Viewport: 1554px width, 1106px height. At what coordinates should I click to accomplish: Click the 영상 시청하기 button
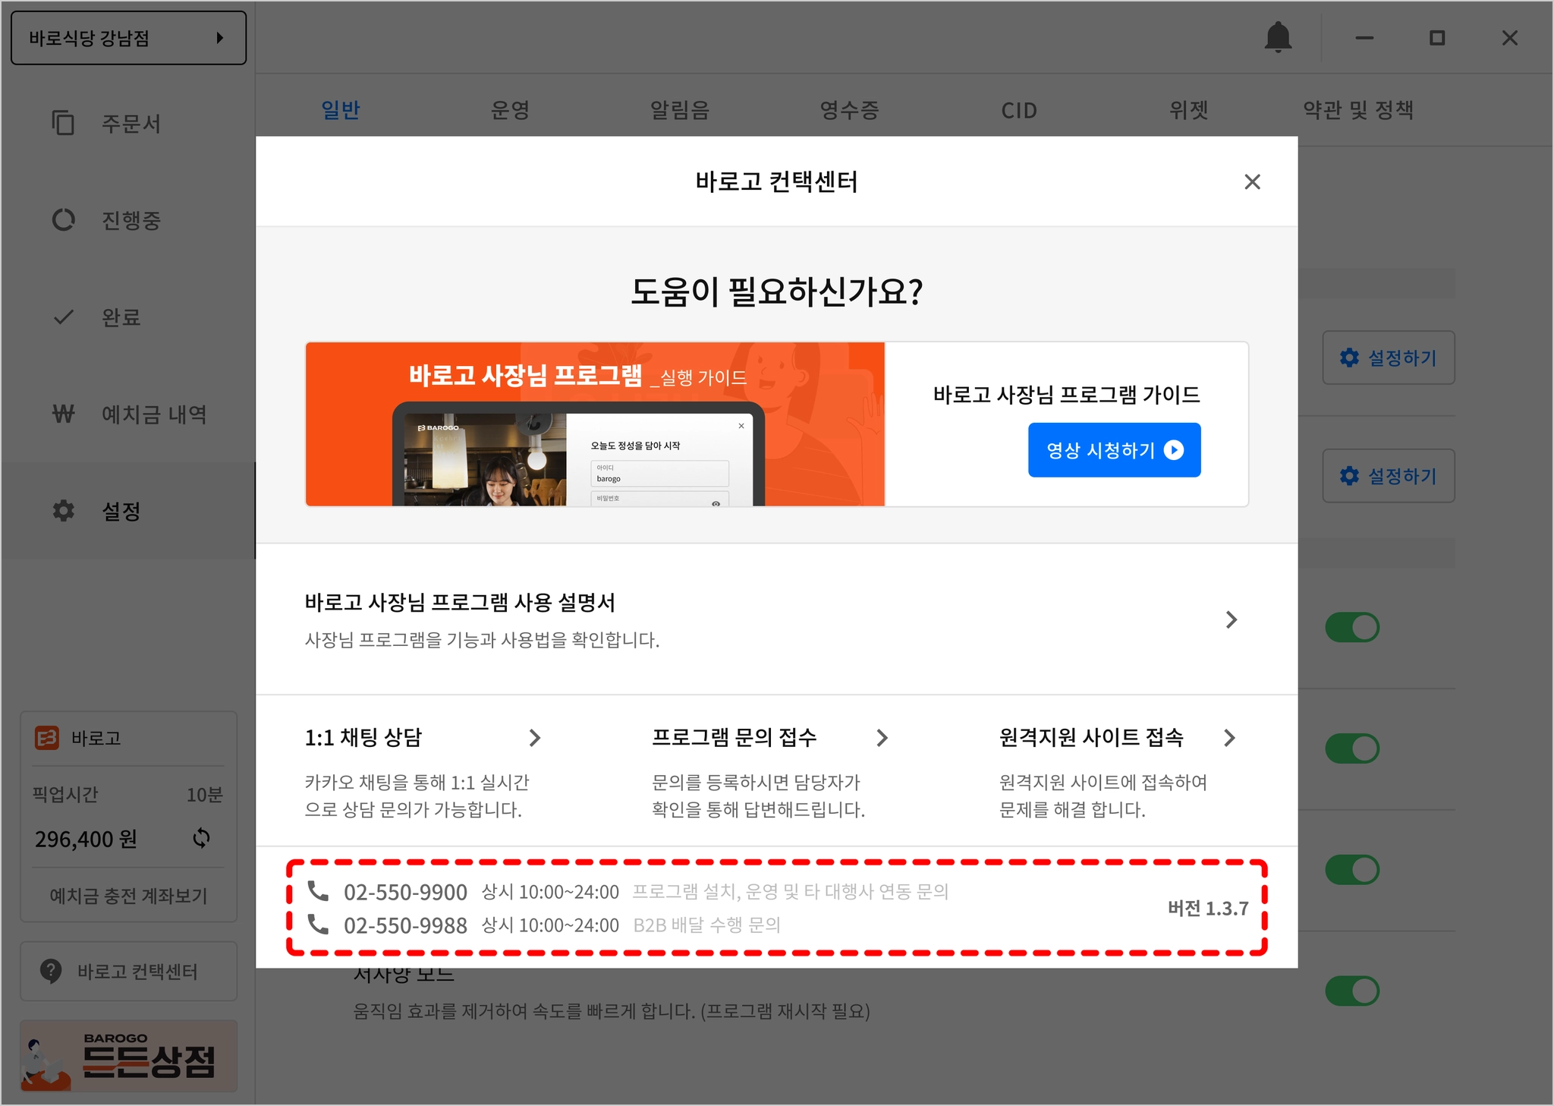coord(1113,450)
